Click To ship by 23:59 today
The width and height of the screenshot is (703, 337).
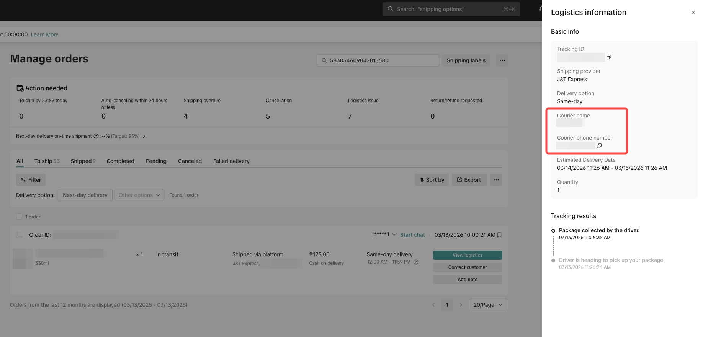(43, 101)
